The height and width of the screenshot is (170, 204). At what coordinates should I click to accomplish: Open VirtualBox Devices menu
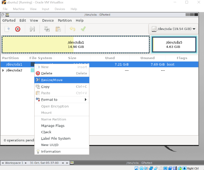[x=60, y=9]
